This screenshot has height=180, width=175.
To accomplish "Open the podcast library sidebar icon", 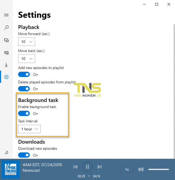I will (6, 40).
